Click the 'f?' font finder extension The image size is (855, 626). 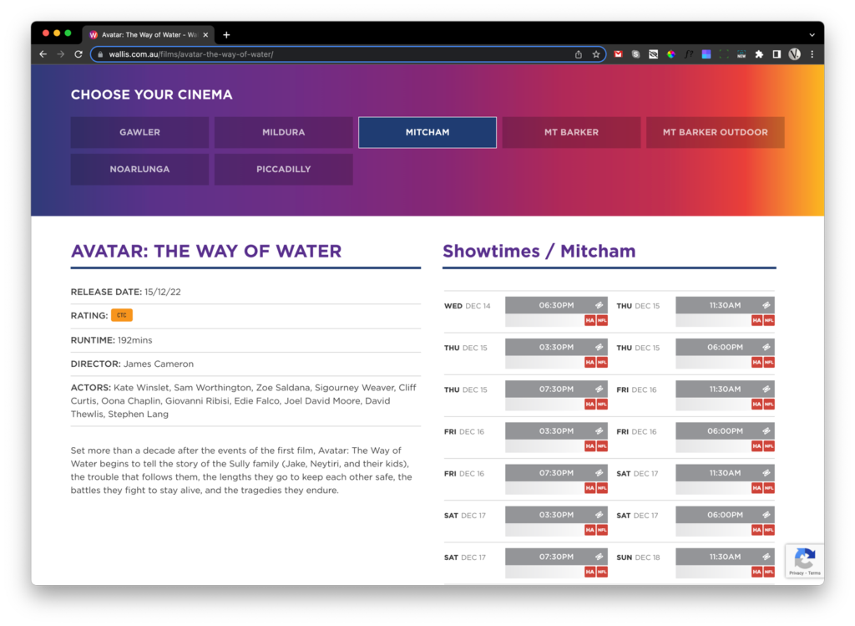(689, 54)
